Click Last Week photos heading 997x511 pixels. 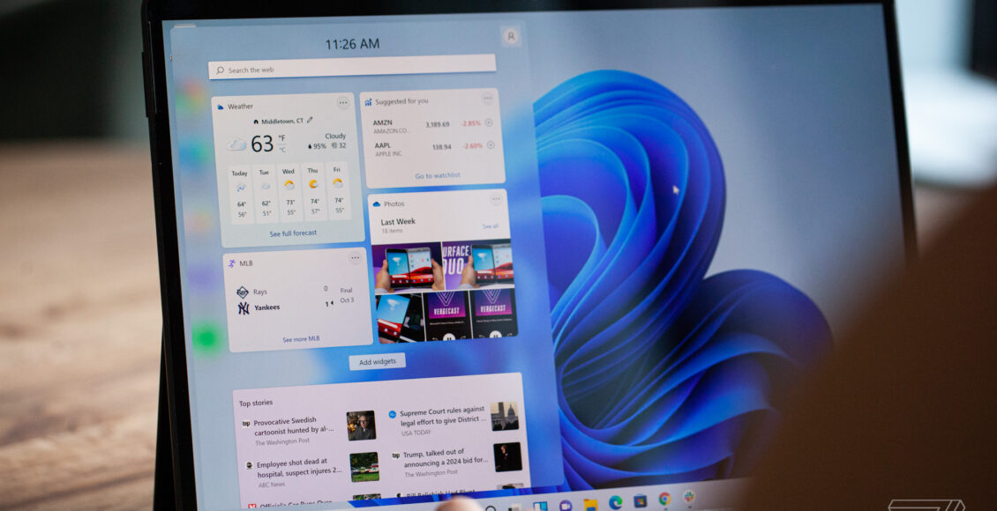coord(398,222)
